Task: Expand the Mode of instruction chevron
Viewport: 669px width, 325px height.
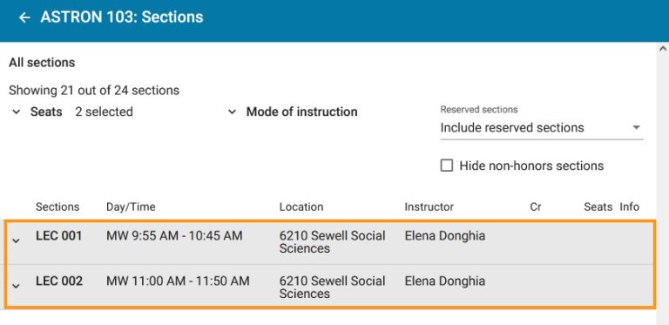Action: point(232,112)
